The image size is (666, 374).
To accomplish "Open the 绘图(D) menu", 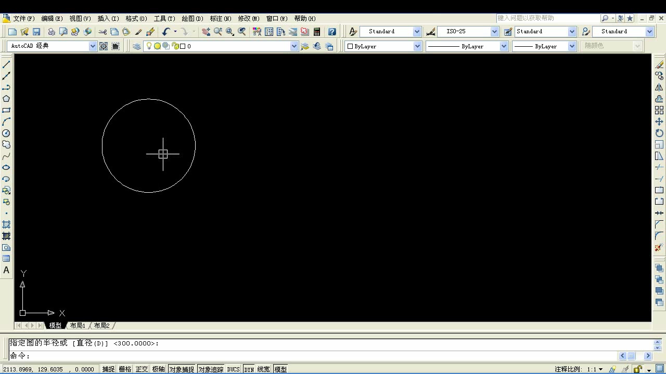I will point(193,19).
